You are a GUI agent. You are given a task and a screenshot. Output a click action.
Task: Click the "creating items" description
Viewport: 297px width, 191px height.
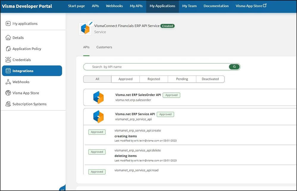click(x=125, y=136)
